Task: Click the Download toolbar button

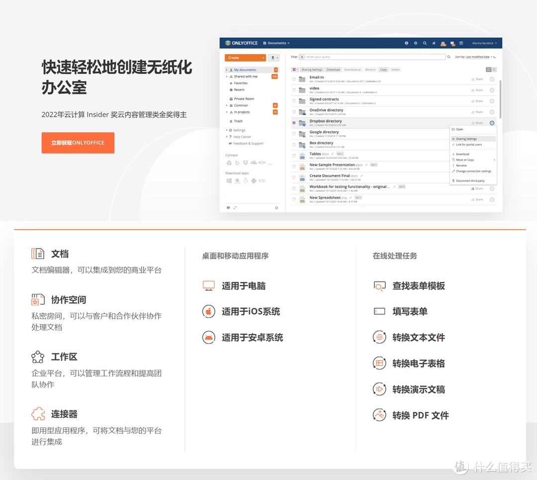Action: tap(333, 70)
